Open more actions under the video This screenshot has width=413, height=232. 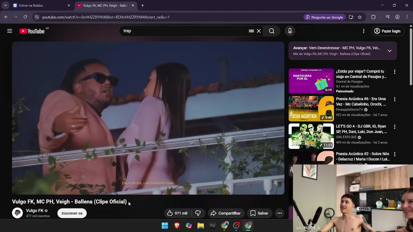click(279, 213)
